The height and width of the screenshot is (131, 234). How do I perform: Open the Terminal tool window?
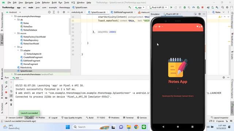tap(128, 118)
